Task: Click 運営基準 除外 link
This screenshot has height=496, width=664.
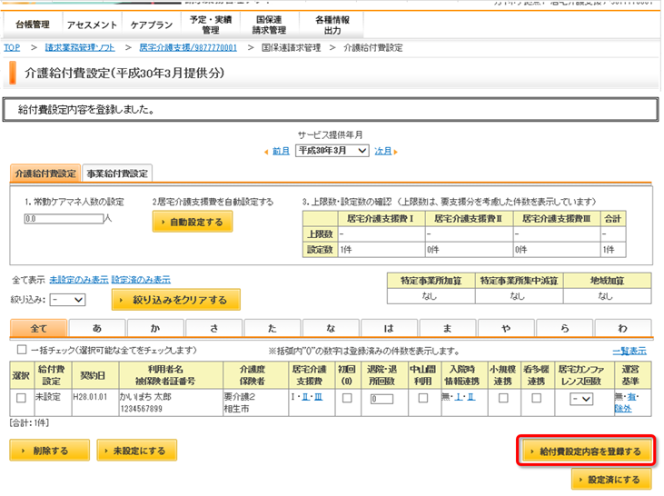Action: (x=623, y=408)
